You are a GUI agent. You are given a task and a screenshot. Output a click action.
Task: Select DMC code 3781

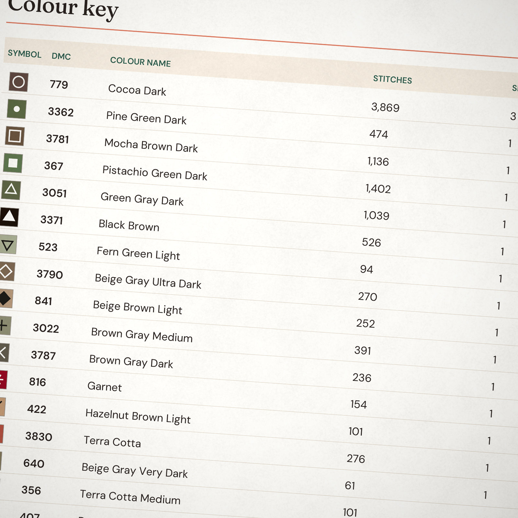[58, 139]
